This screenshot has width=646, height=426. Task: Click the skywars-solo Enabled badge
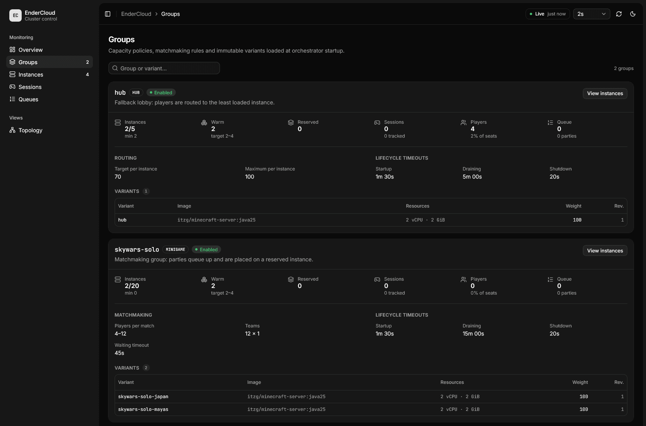pos(206,249)
